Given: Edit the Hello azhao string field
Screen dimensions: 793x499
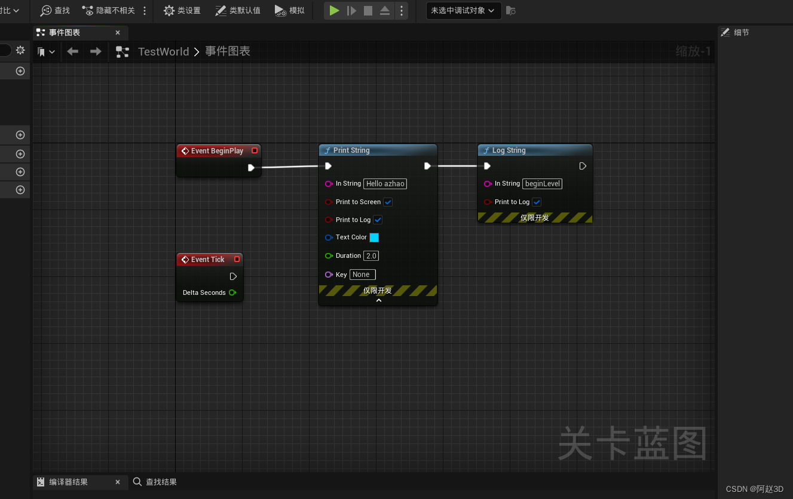Looking at the screenshot, I should [x=385, y=184].
